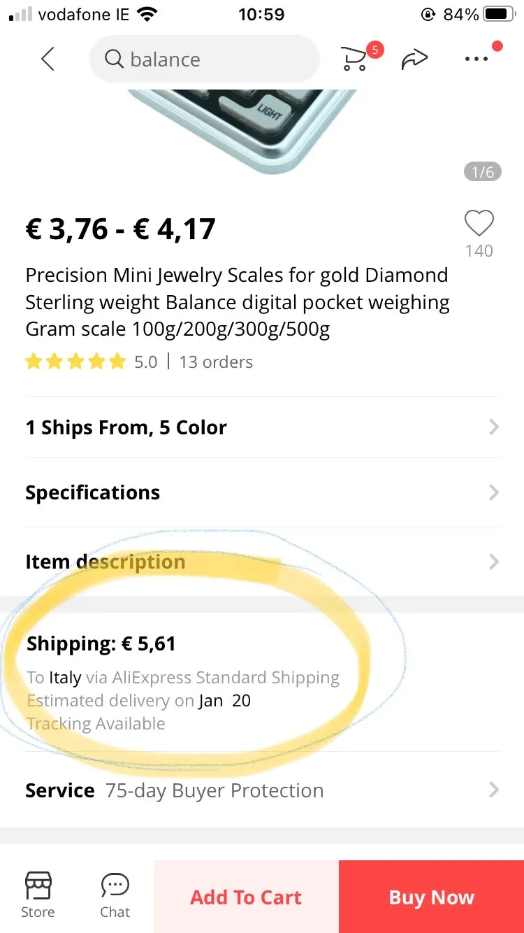Screen dimensions: 524x933
Task: Tap the five-star rating row
Action: (75, 362)
